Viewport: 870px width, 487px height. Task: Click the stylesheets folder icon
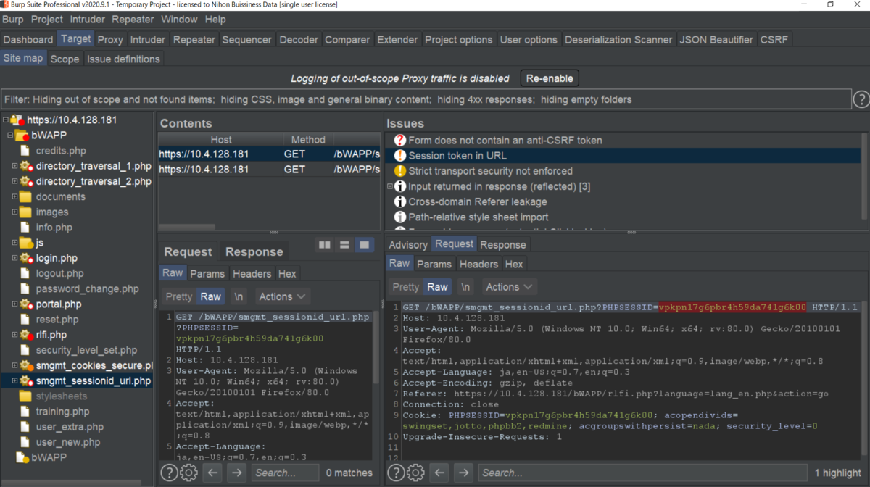tap(25, 396)
